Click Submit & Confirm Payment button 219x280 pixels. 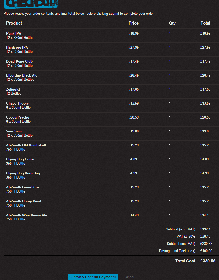coord(93,277)
